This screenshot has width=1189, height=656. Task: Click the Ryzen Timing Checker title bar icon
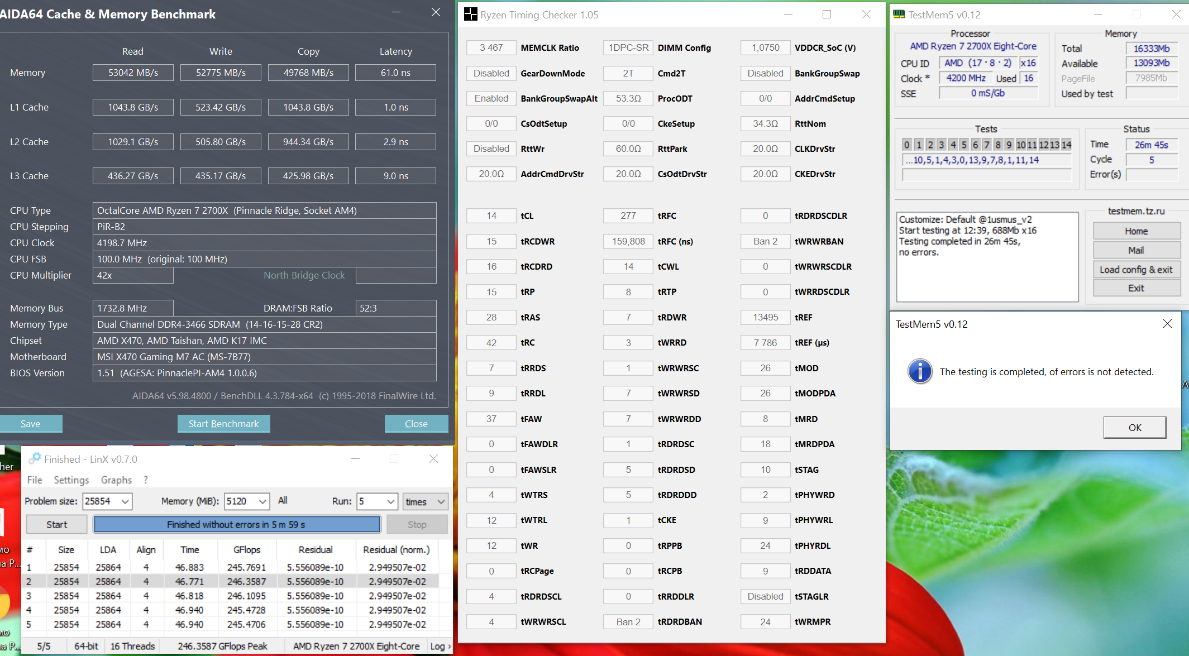(x=470, y=15)
